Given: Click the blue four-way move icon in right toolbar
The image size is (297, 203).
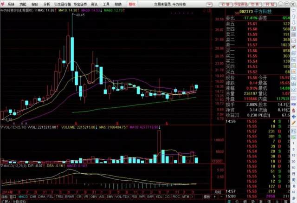Looking at the screenshot, I should [294, 117].
